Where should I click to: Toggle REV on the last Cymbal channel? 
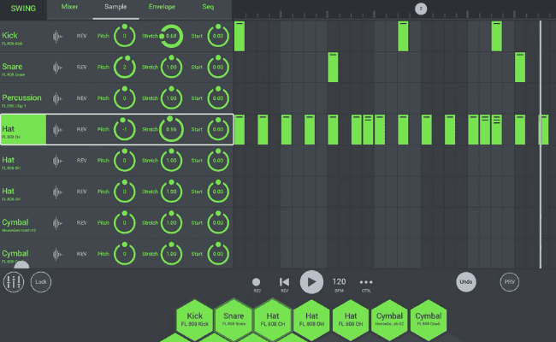pos(81,254)
